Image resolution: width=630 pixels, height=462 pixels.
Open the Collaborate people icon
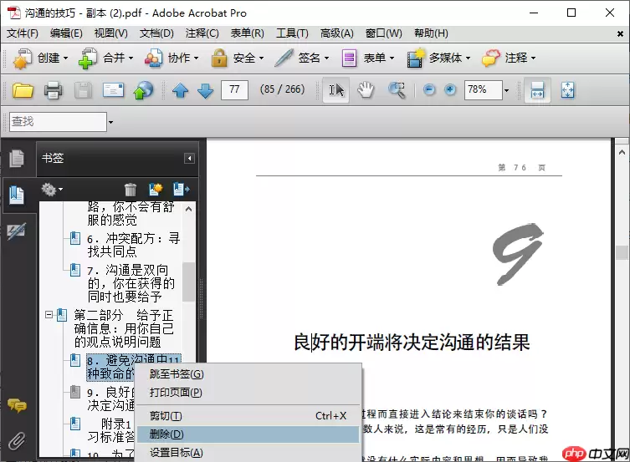[x=153, y=58]
